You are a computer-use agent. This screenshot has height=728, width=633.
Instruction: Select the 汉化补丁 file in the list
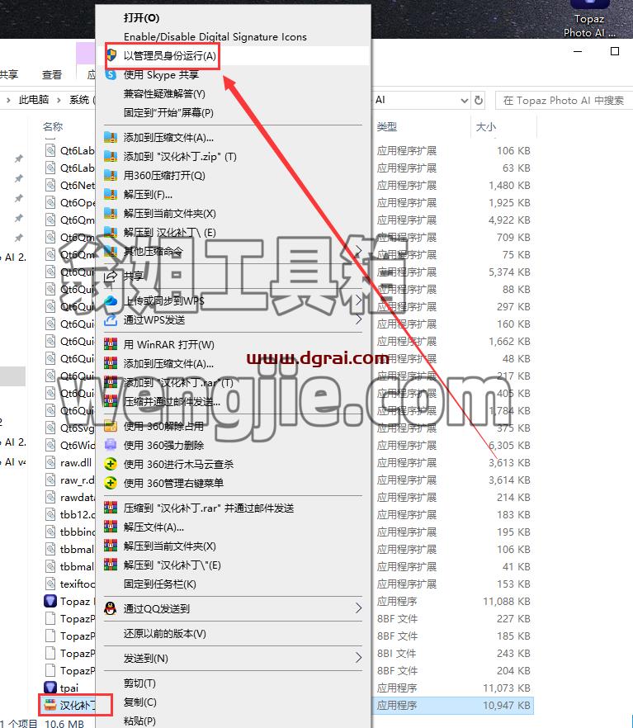pos(76,705)
